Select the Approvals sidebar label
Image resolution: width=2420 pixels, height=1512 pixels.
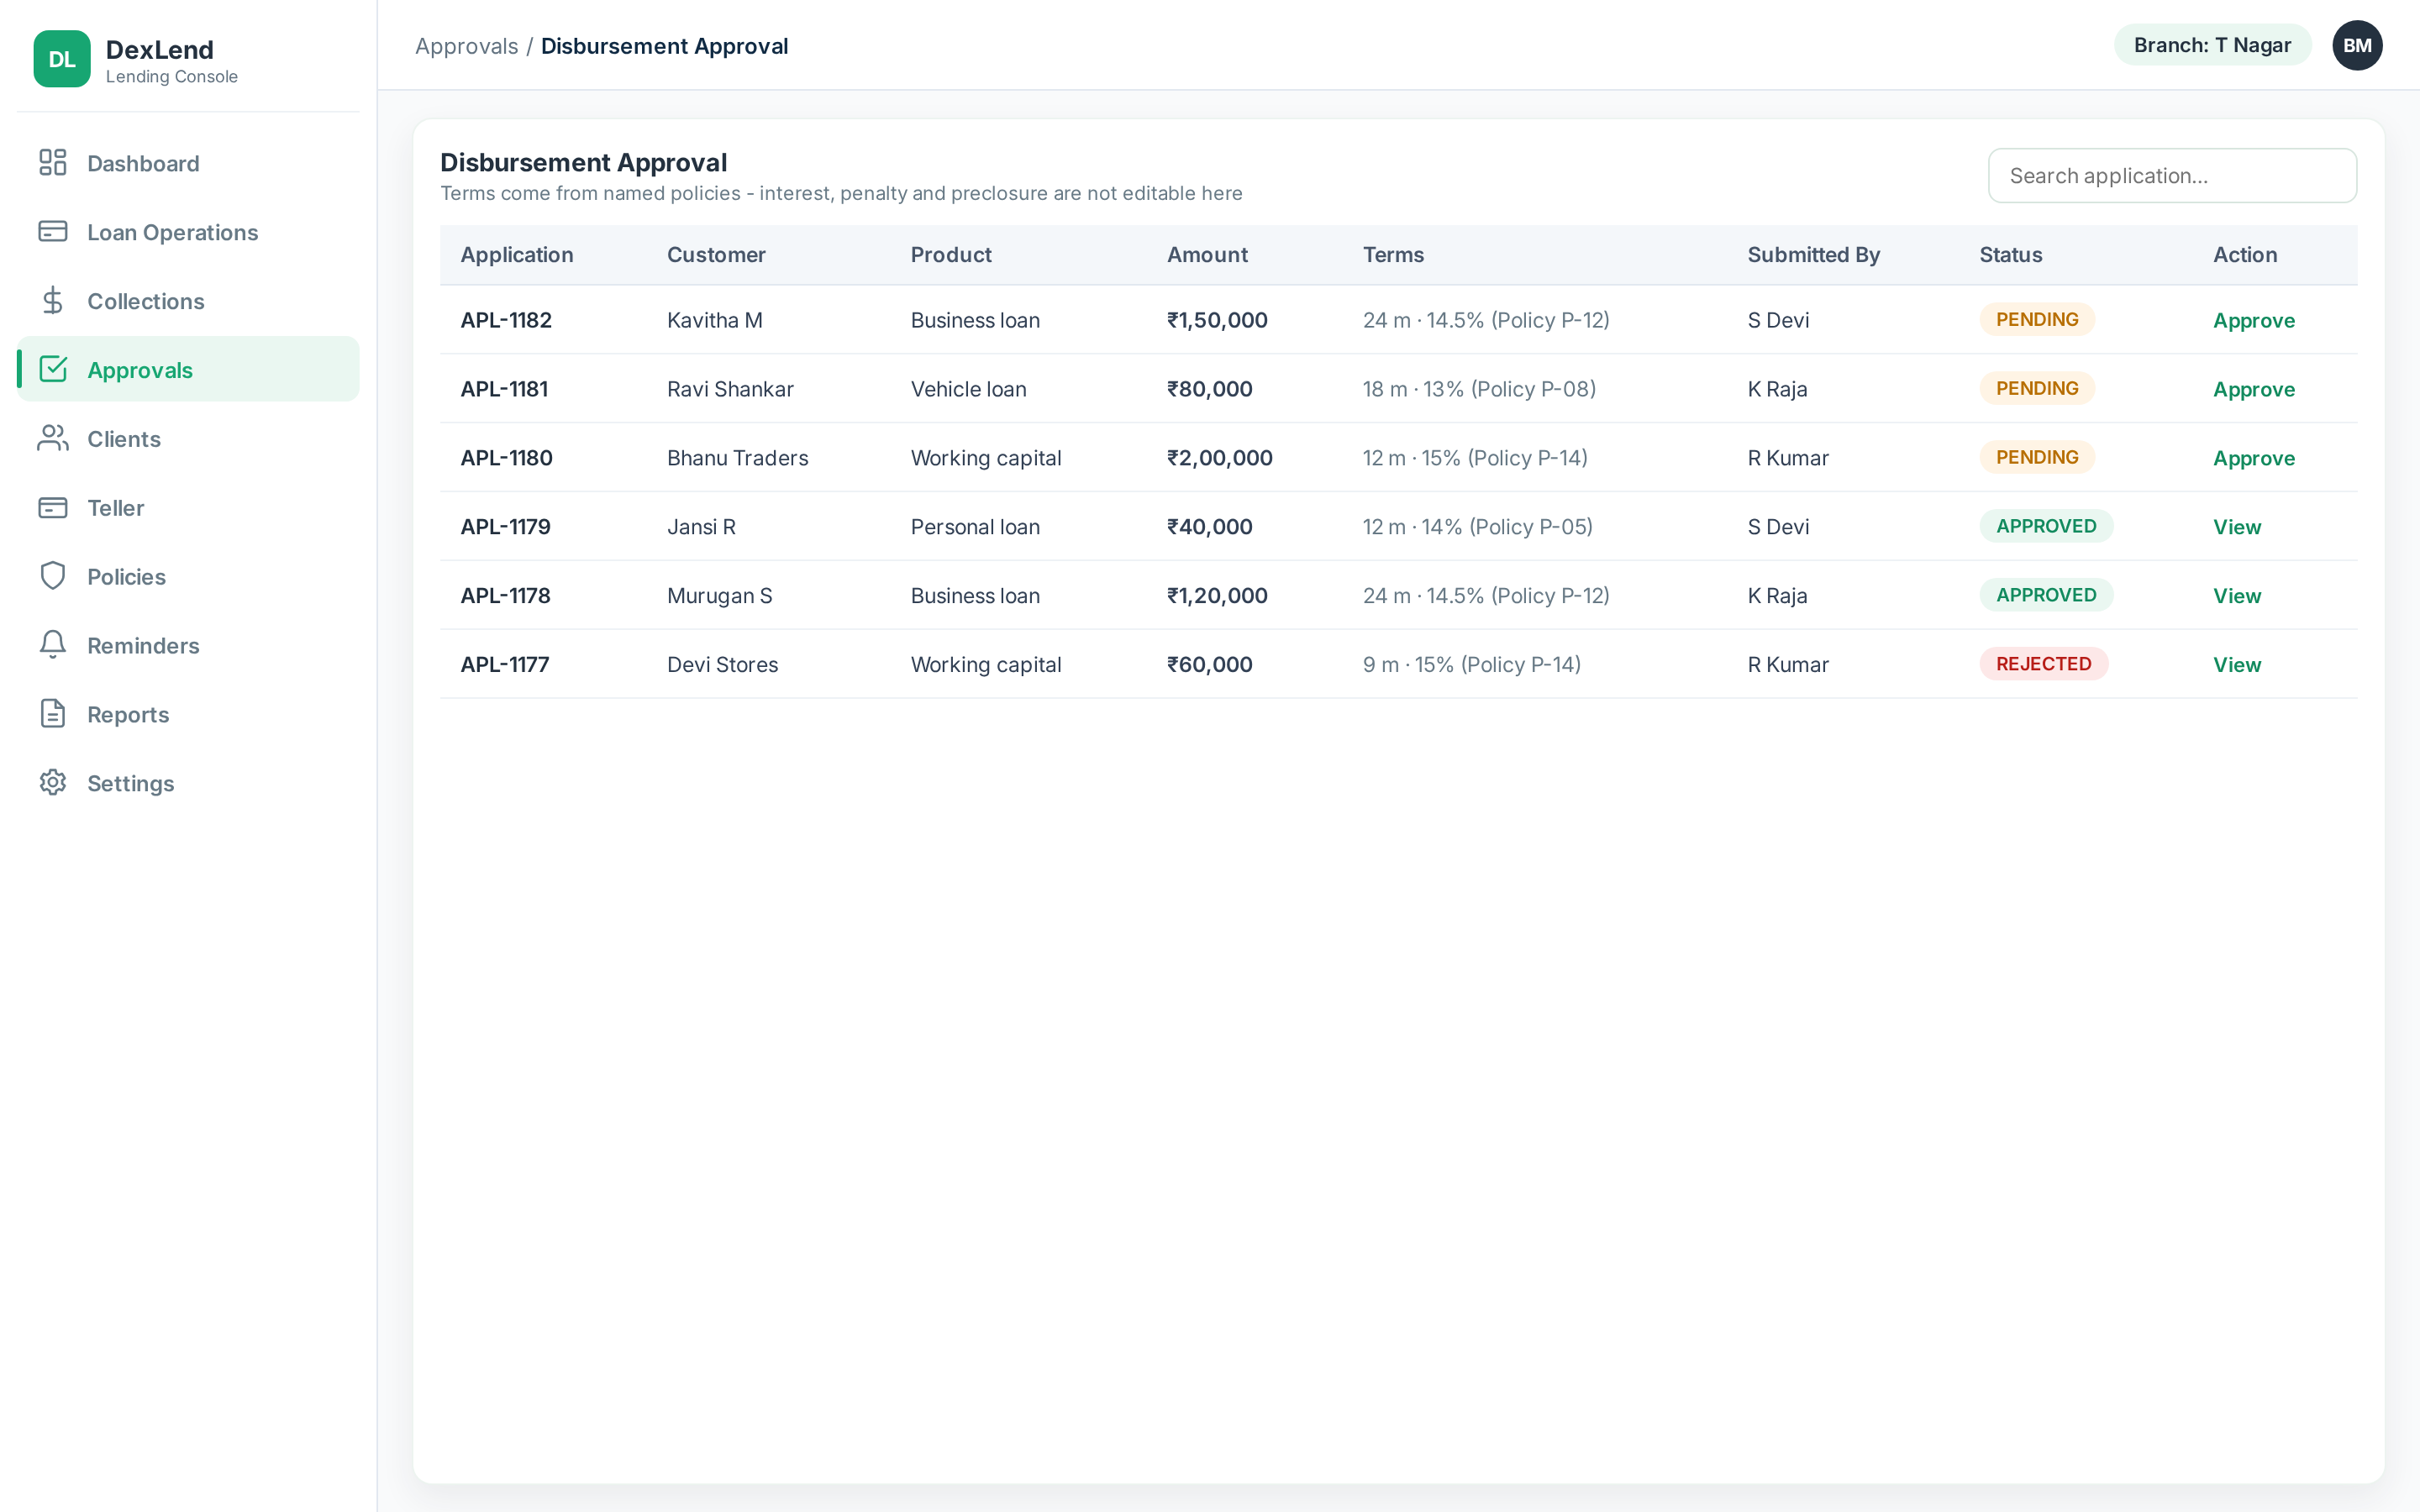click(x=140, y=370)
